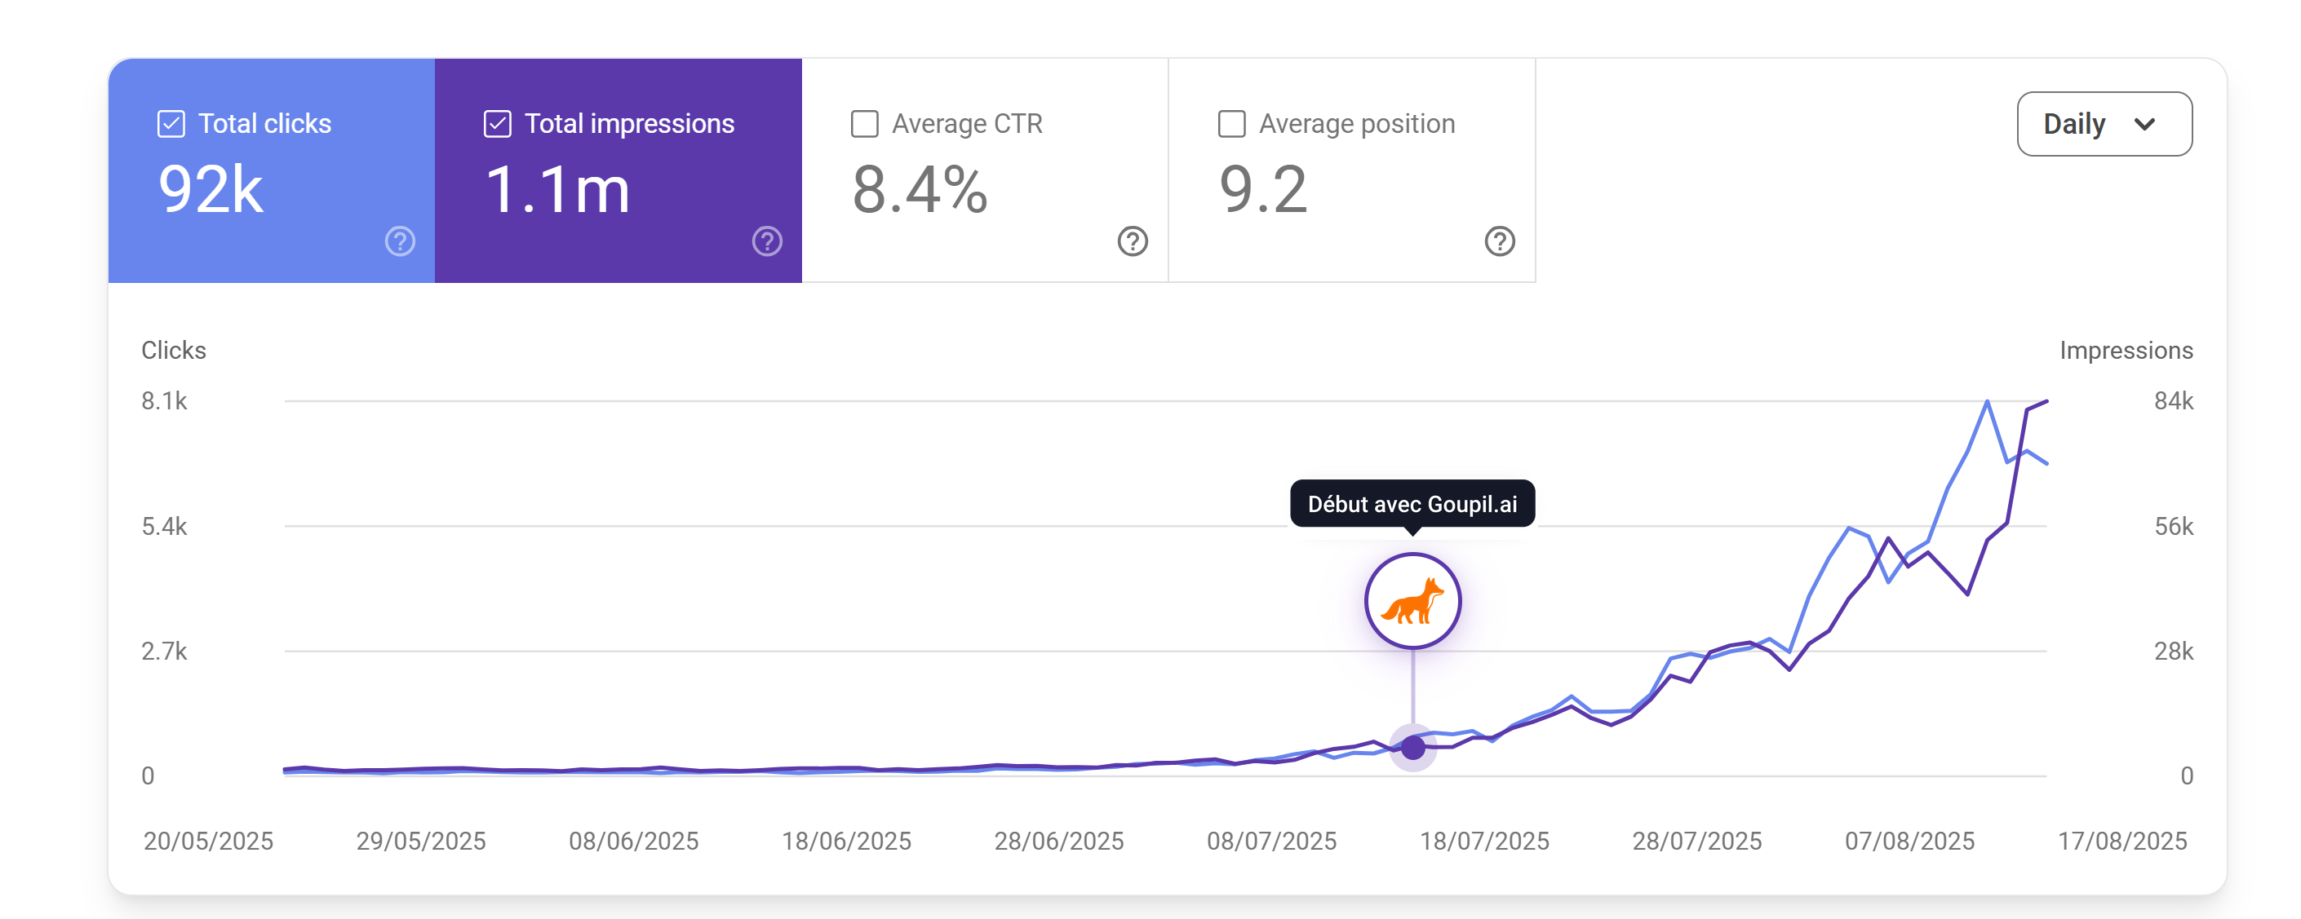Enable the Average CTR checkbox

coord(865,124)
